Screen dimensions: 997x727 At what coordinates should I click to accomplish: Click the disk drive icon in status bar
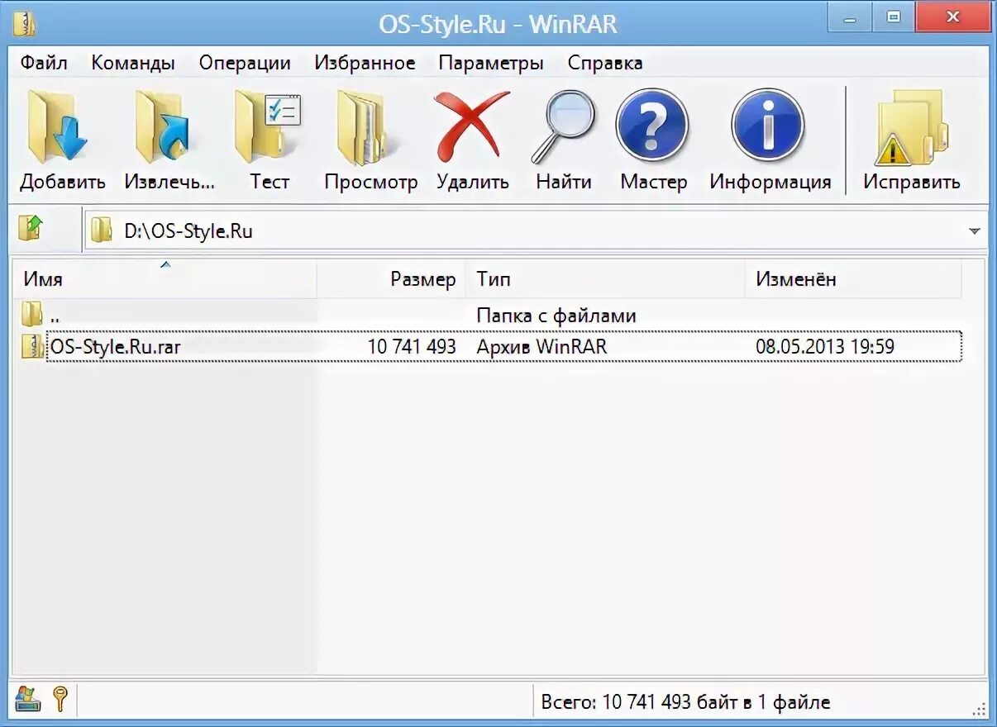[x=27, y=698]
